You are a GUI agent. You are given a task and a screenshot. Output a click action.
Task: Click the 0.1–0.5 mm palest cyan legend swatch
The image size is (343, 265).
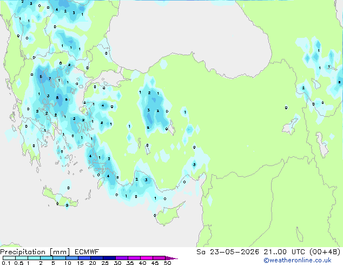coord(9,258)
